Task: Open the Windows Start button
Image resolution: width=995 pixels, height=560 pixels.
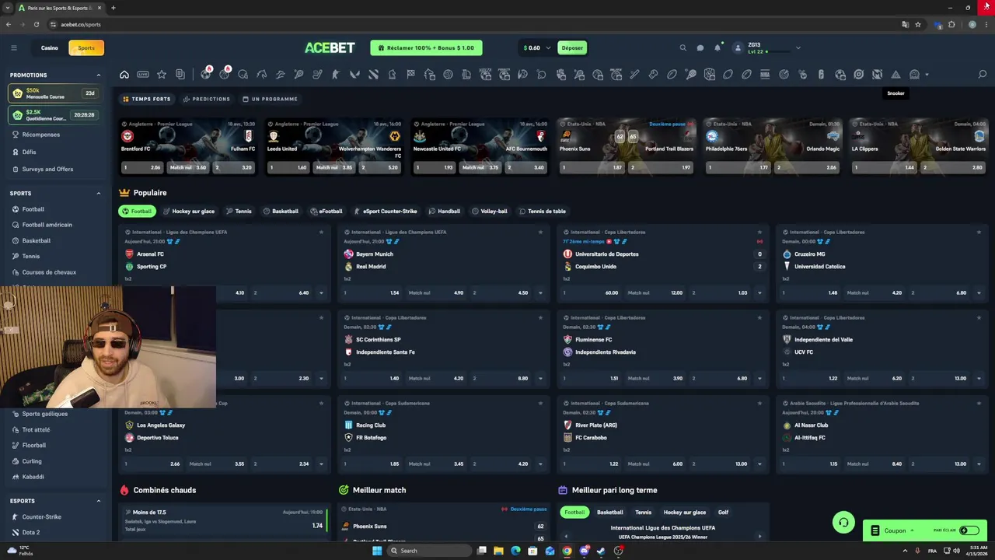Action: point(377,551)
